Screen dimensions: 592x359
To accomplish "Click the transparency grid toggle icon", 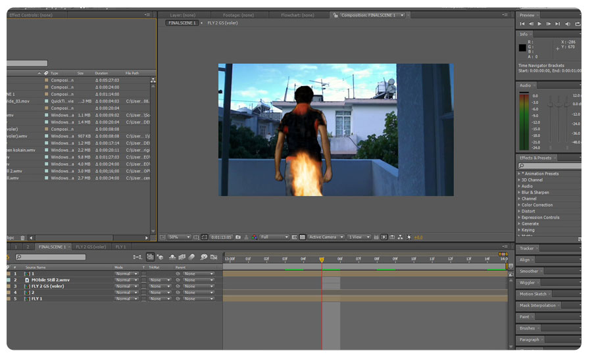I will pos(302,237).
